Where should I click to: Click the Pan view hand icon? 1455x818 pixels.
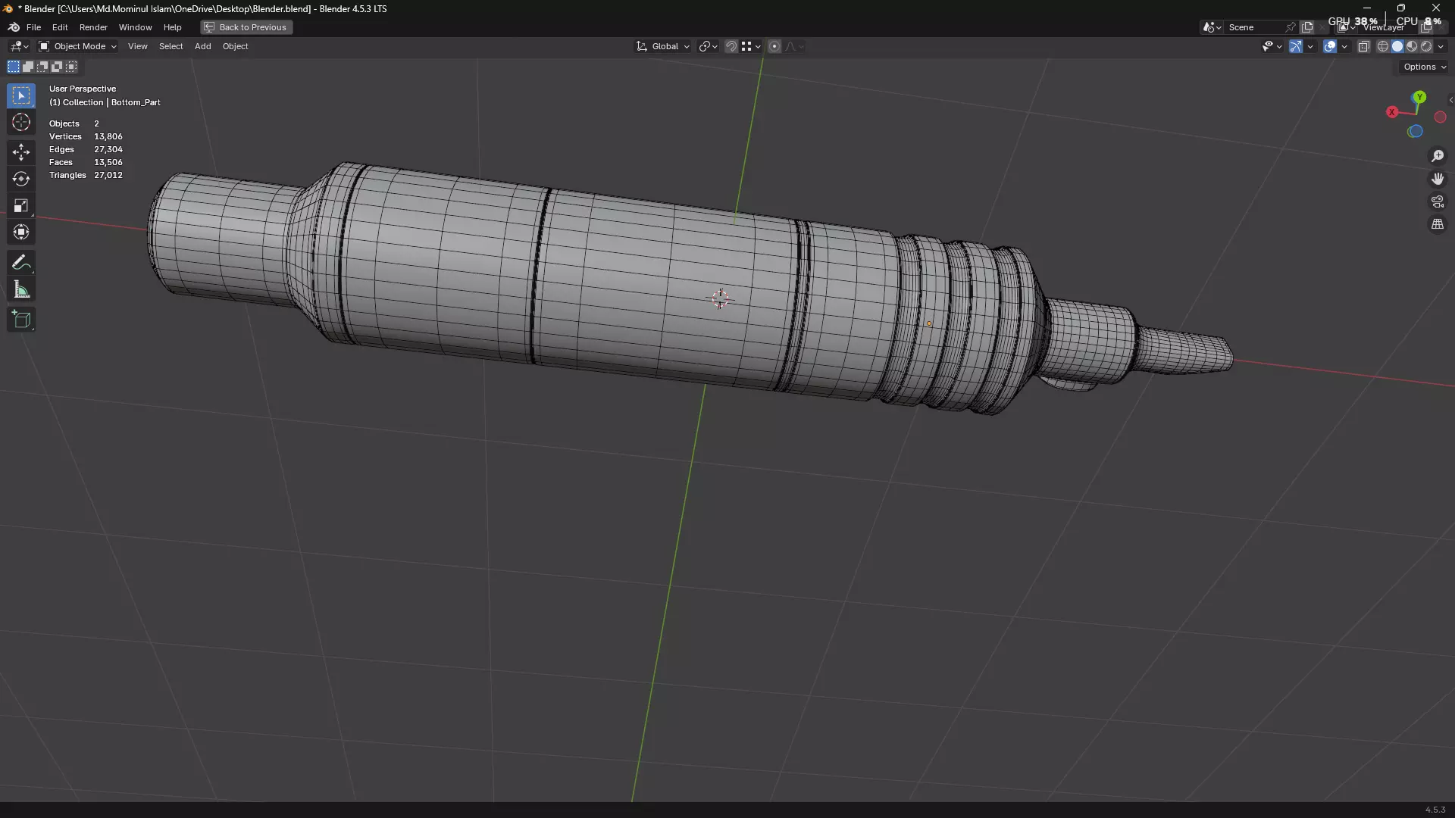[1438, 179]
